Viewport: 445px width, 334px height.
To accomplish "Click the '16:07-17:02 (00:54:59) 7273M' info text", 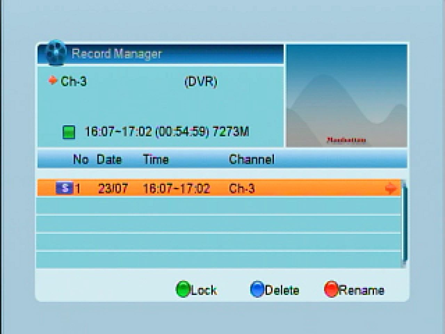I will pyautogui.click(x=167, y=132).
